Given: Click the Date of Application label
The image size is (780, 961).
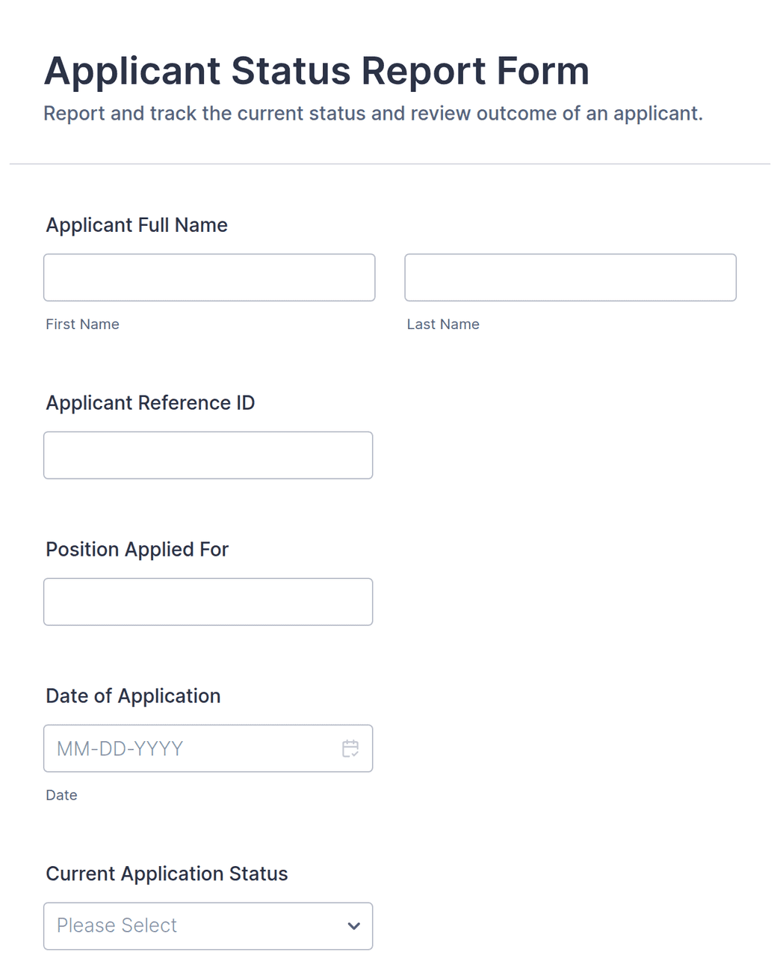Looking at the screenshot, I should pos(133,696).
